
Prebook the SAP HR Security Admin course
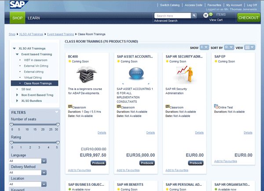(x=196, y=163)
